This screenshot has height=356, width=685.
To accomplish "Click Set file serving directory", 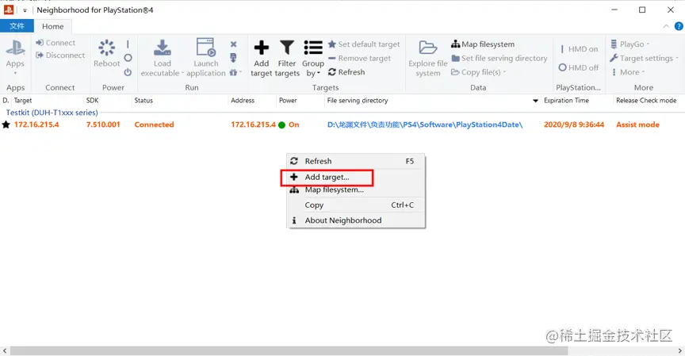I will click(499, 58).
